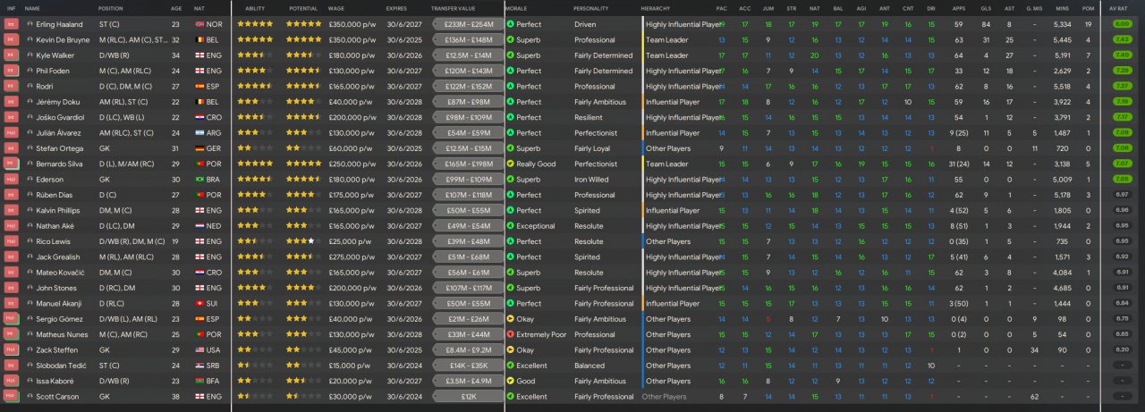
Task: Click the Really Good morale icon for Bernardo Silva
Action: click(510, 164)
